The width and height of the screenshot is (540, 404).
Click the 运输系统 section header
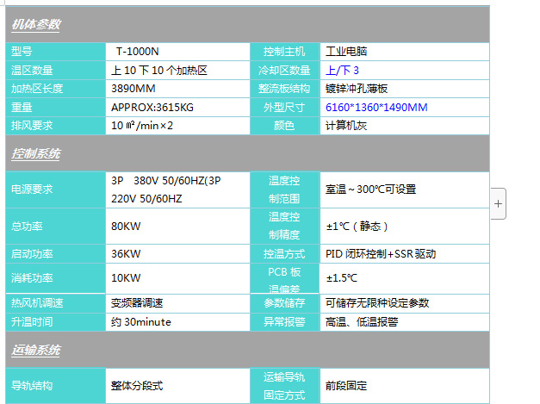coord(36,351)
